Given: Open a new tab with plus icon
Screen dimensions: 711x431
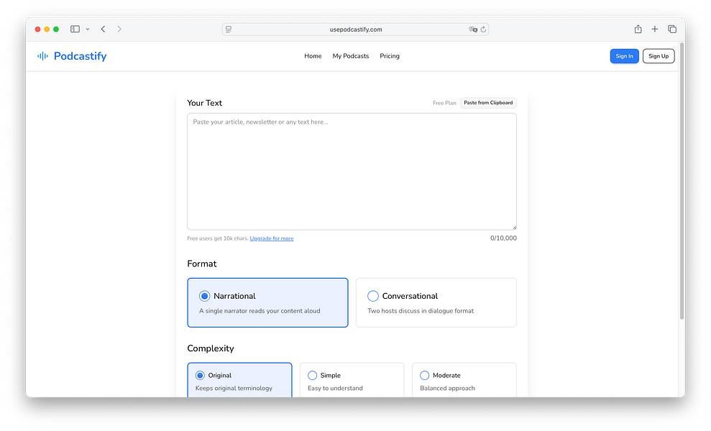Looking at the screenshot, I should 655,29.
